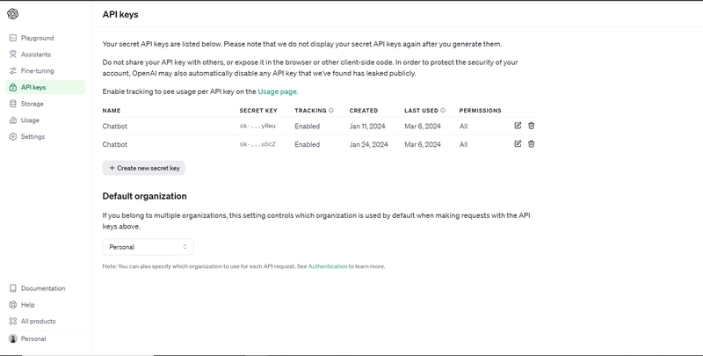Delete the sk-...u5cZ Chatbot key

[532, 144]
